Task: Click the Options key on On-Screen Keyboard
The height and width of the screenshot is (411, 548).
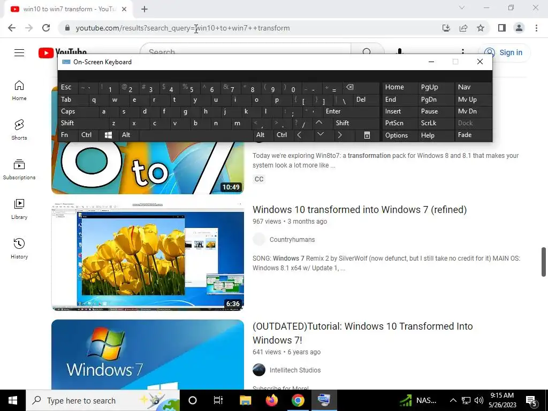Action: 400,135
